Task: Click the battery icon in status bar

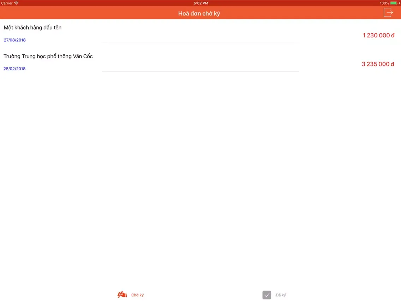Action: (393, 3)
